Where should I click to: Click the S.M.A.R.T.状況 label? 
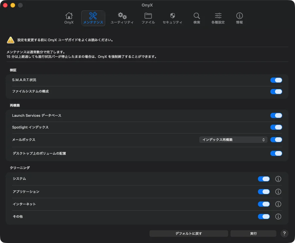(x=24, y=80)
